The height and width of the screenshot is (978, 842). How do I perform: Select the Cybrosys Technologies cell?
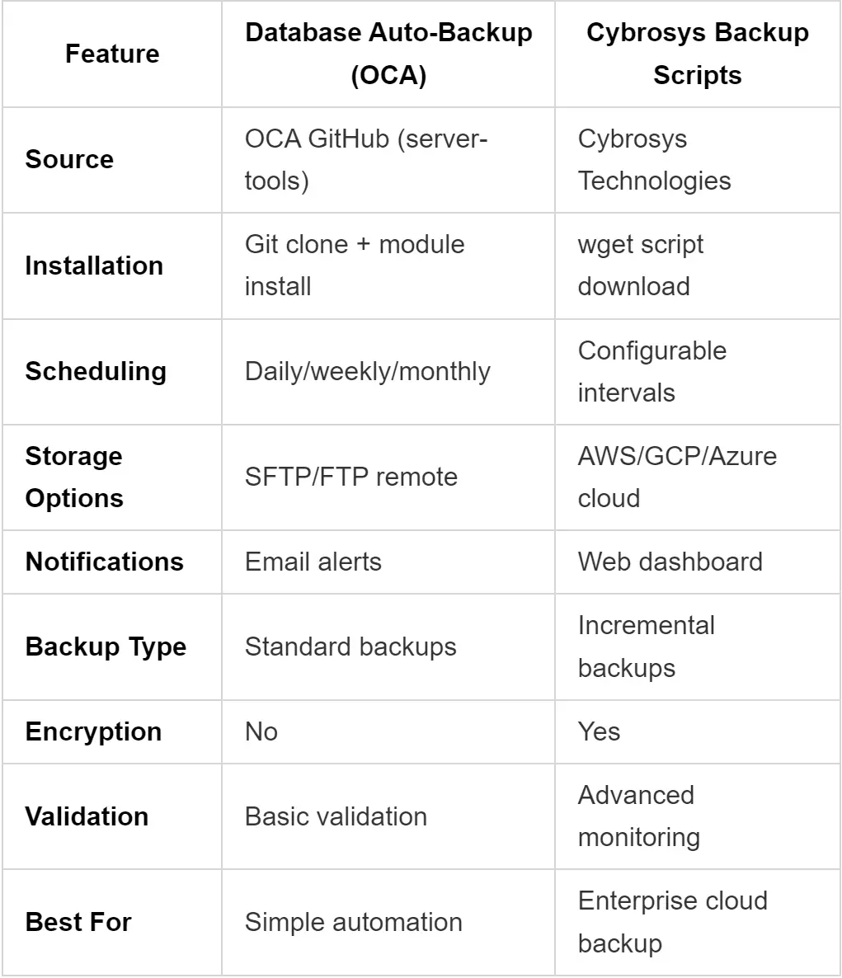pyautogui.click(x=654, y=159)
